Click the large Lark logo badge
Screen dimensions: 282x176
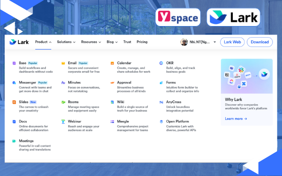[x=233, y=17]
